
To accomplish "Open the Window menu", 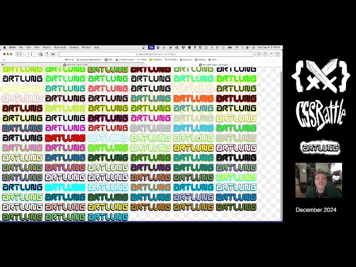I will 86,47.
